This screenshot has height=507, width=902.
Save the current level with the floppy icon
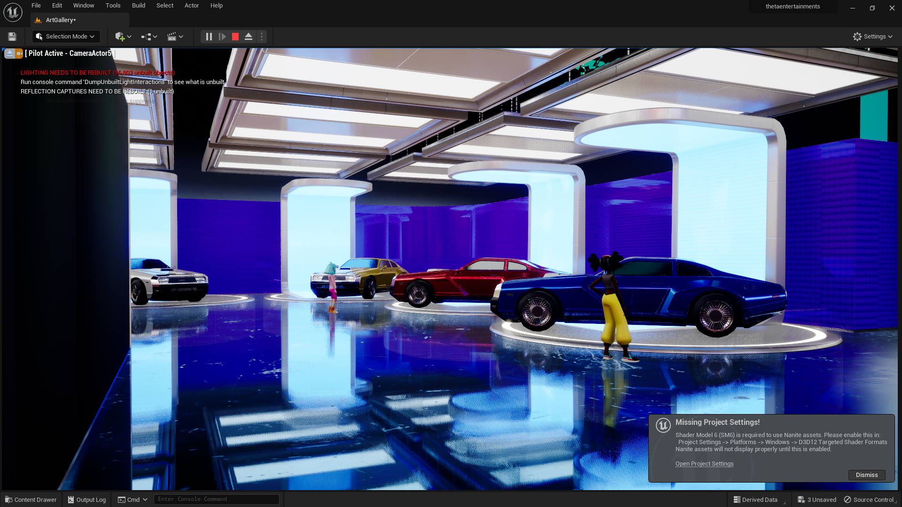[x=12, y=37]
